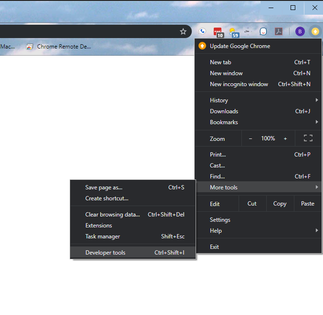The height and width of the screenshot is (315, 323).
Task: Expand the Help submenu arrow
Action: 317,230
